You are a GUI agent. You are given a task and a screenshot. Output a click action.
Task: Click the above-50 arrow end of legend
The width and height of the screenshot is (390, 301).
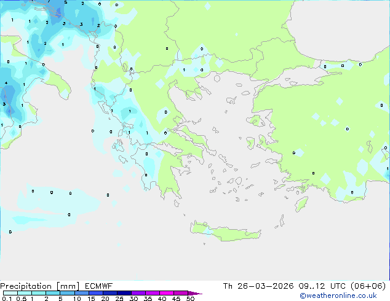coord(195,293)
